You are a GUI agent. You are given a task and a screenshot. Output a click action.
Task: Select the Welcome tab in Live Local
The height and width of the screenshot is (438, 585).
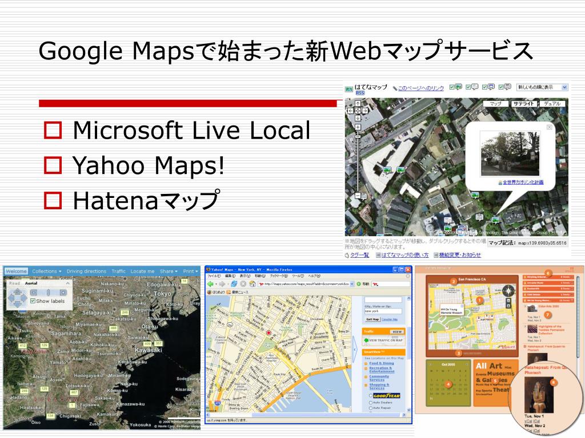pyautogui.click(x=16, y=271)
